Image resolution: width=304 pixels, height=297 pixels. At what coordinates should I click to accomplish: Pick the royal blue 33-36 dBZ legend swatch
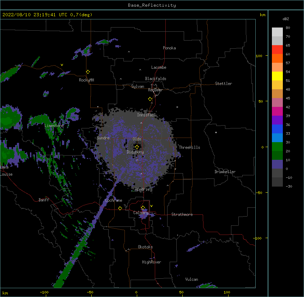(x=277, y=129)
